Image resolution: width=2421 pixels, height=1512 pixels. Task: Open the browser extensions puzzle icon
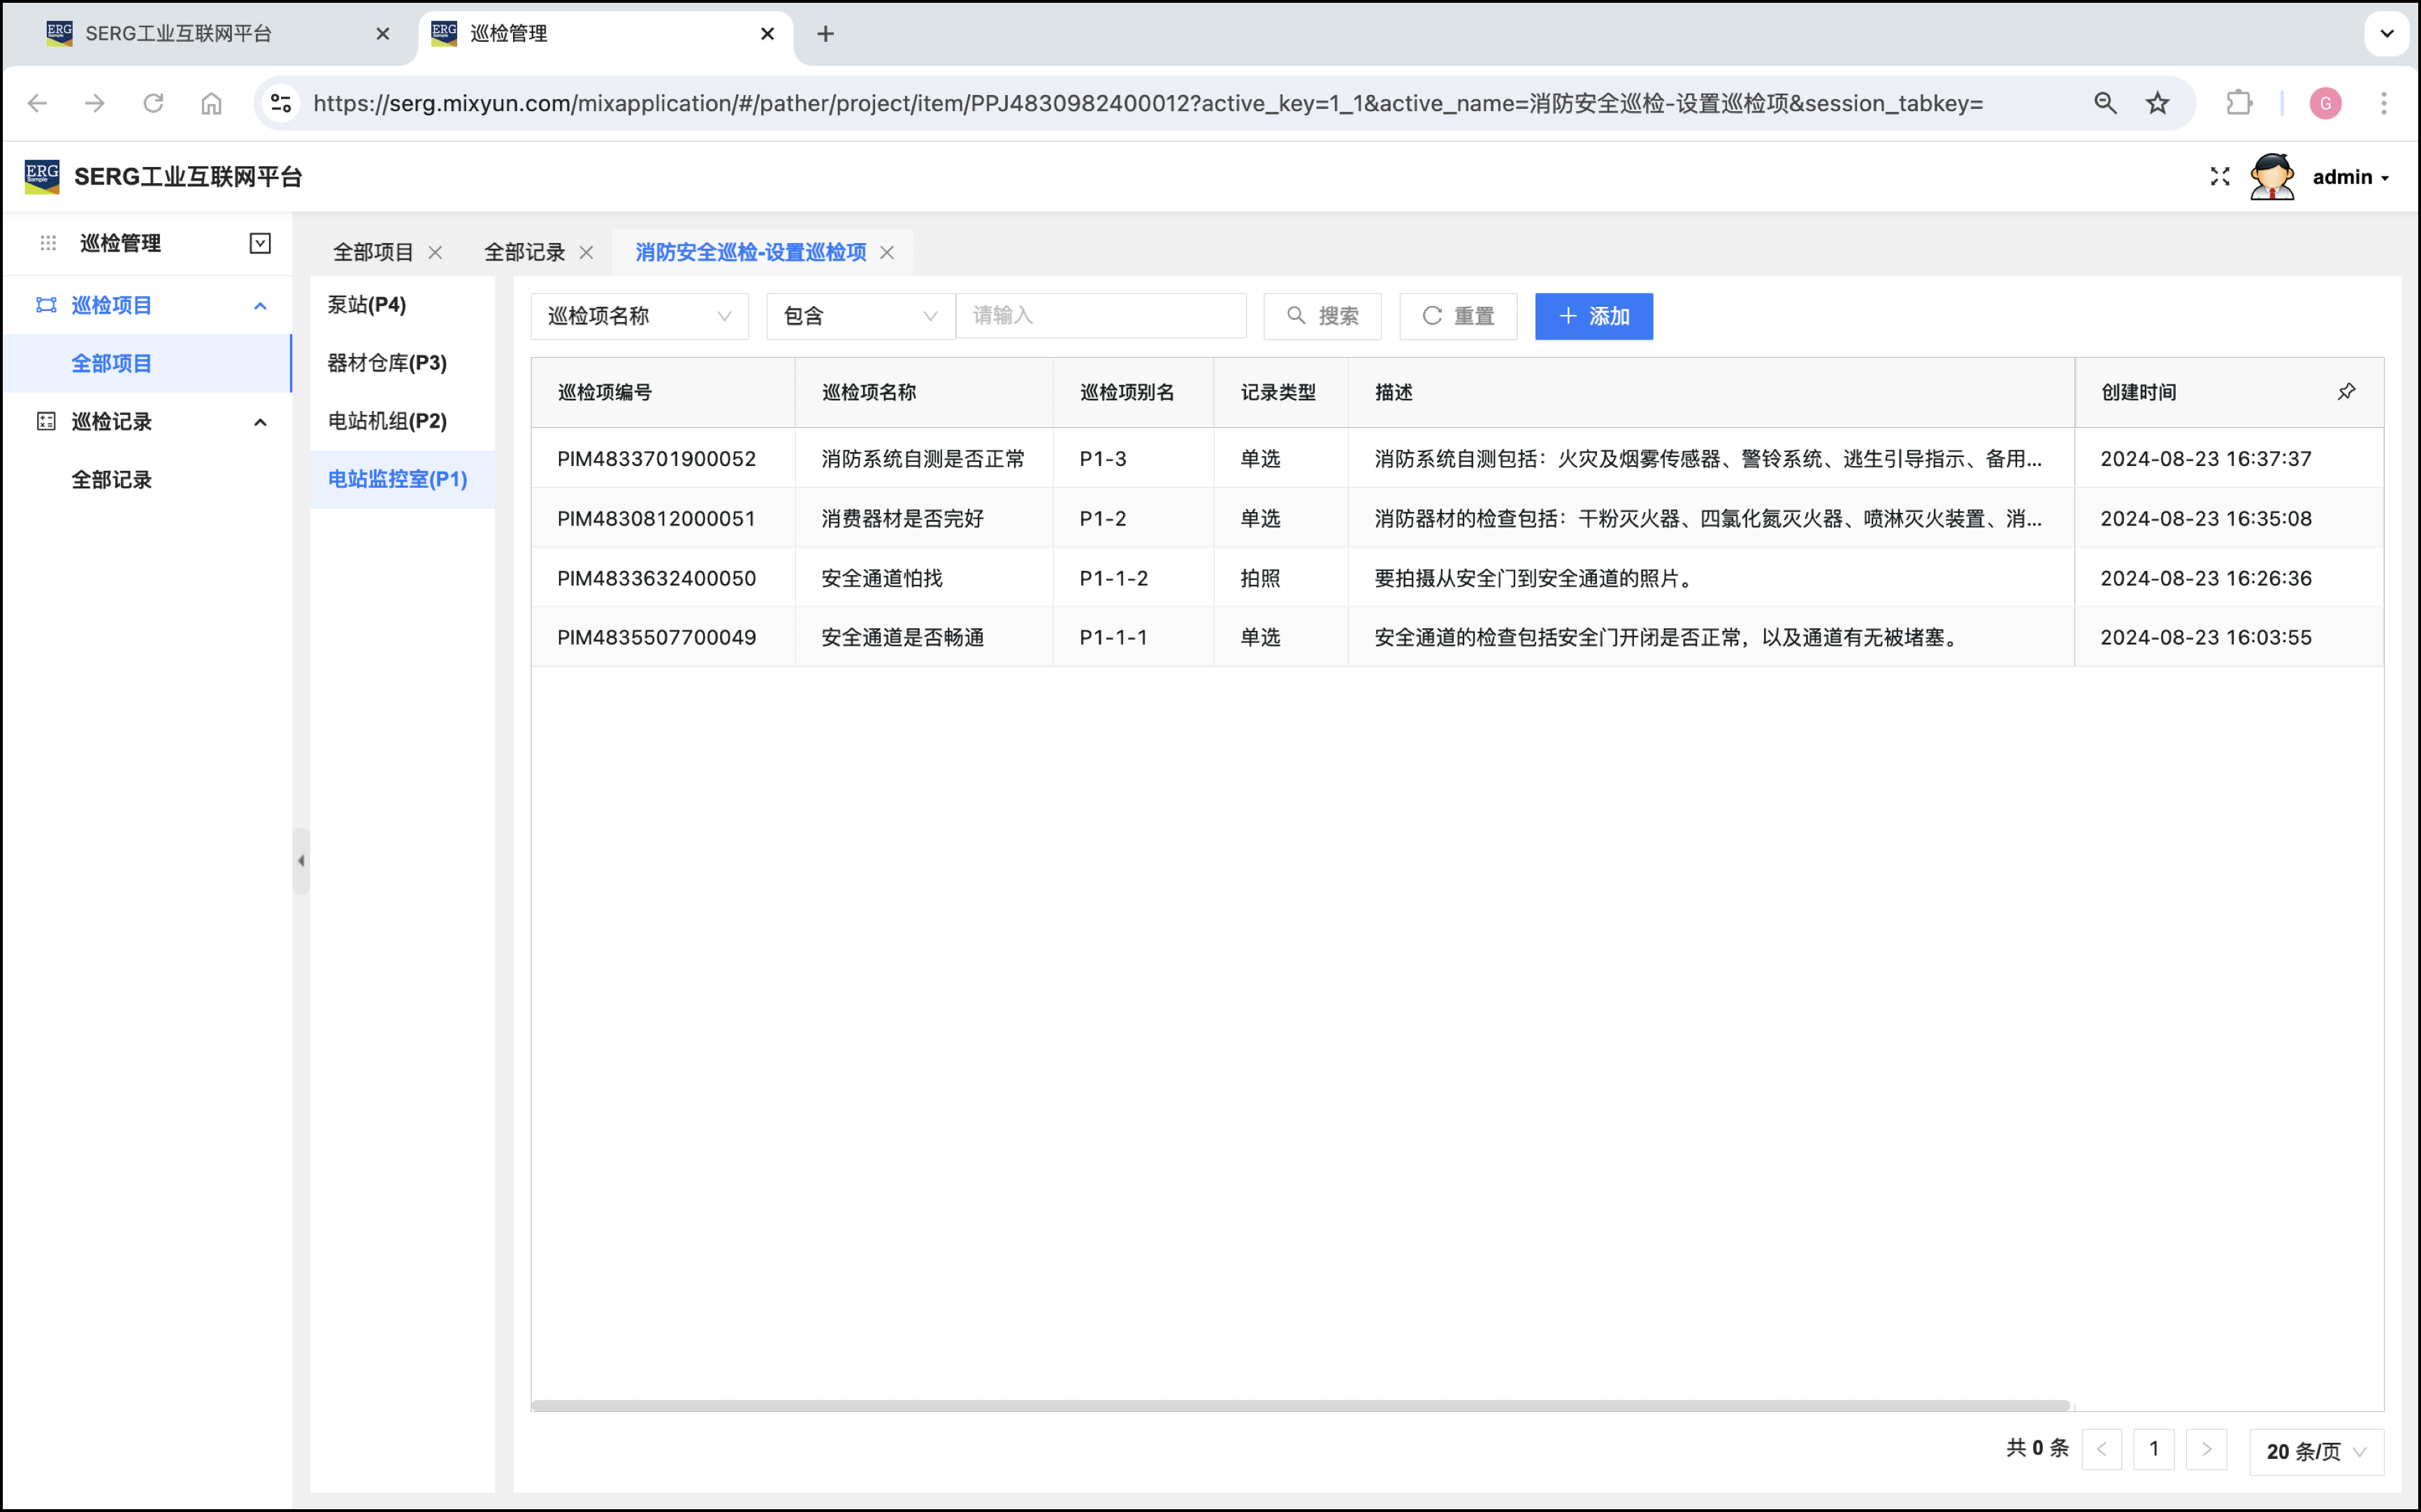(2238, 103)
